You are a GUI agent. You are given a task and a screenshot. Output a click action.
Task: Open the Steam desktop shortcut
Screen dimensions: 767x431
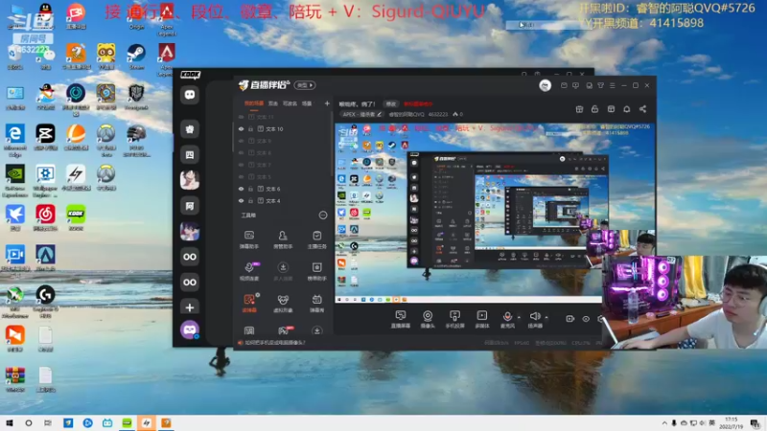coord(136,56)
